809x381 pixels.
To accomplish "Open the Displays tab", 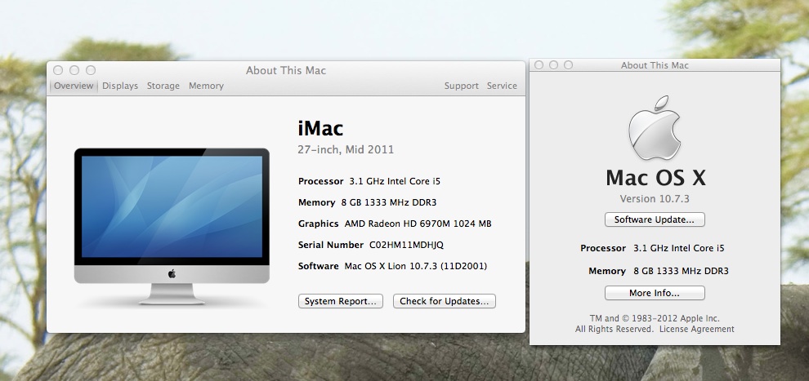I will (119, 86).
